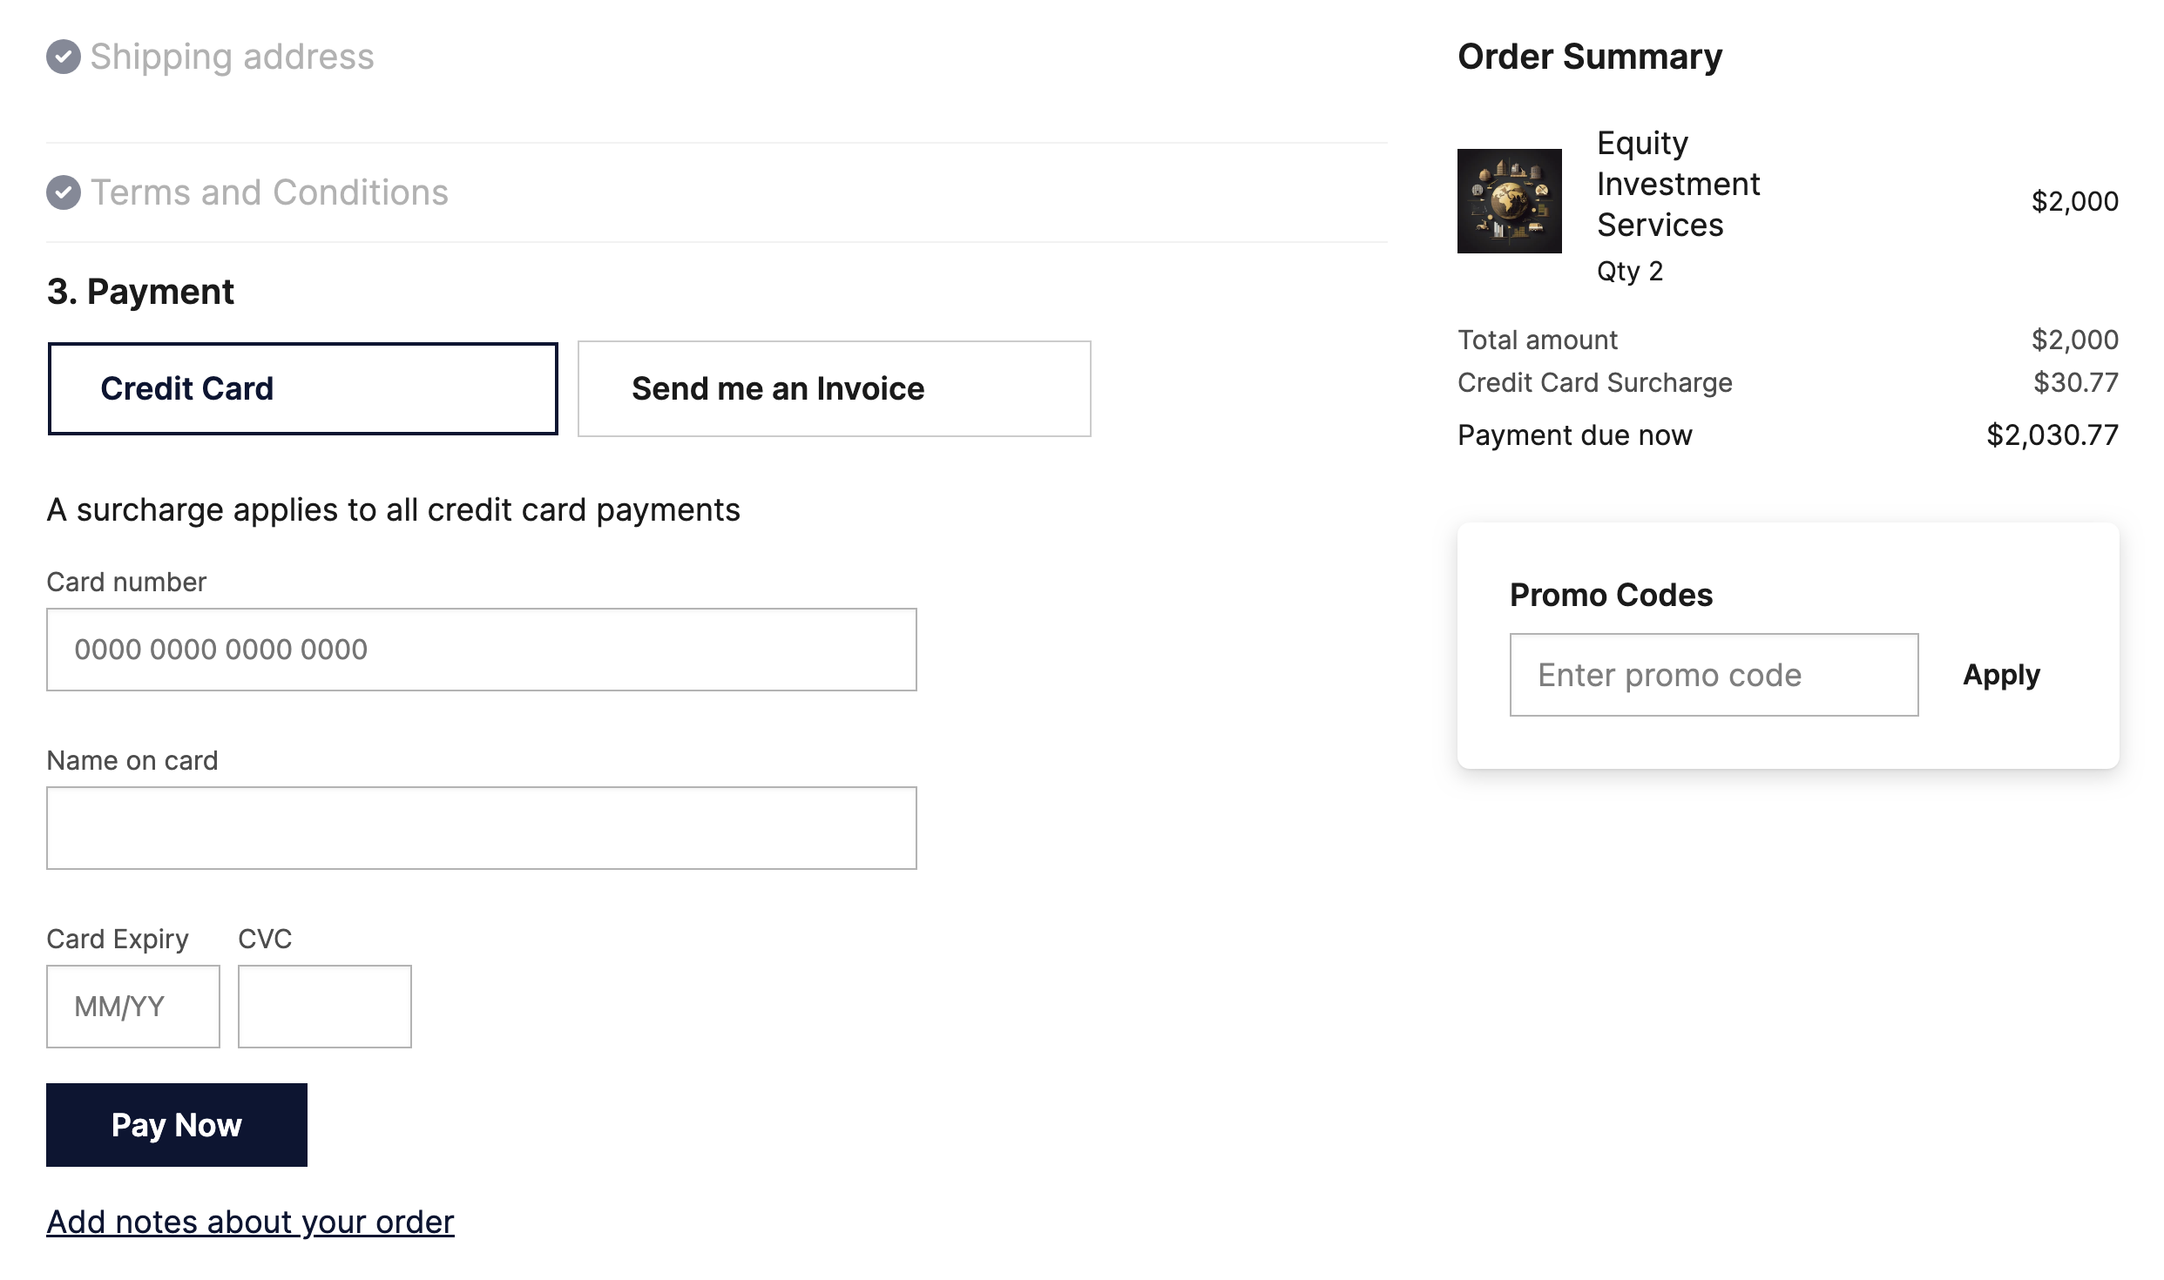Viewport: 2164px width, 1280px height.
Task: Open the Equity Investment Services product thumbnail
Action: 1509,202
